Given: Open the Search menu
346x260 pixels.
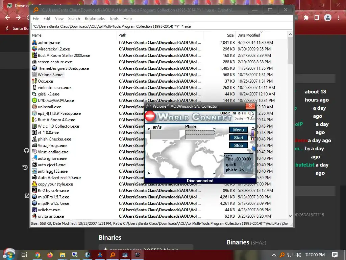Looking at the screenshot, I should point(74,19).
